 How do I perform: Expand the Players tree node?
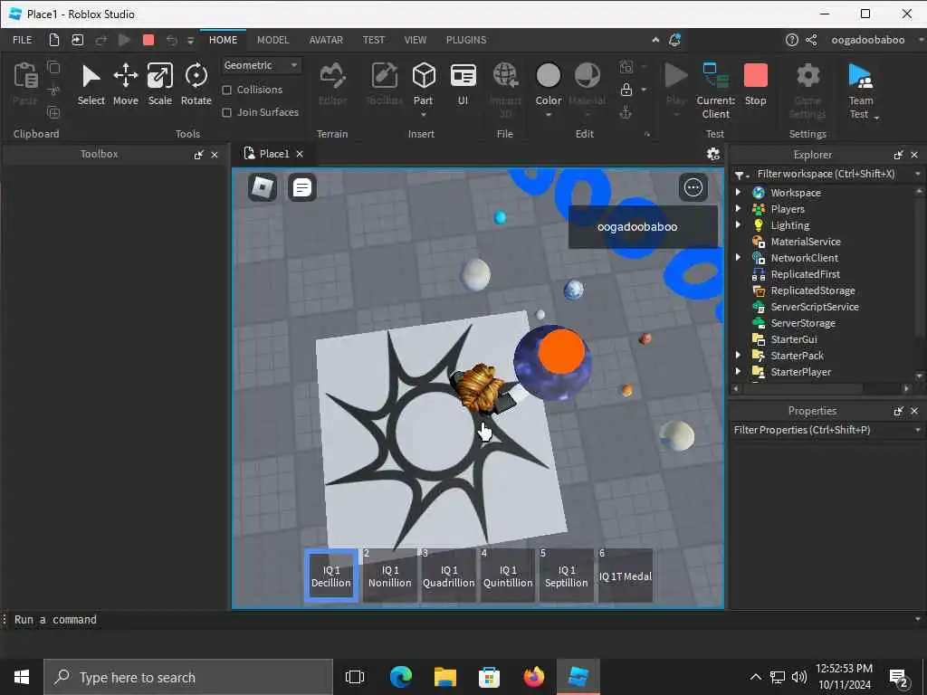tap(738, 209)
